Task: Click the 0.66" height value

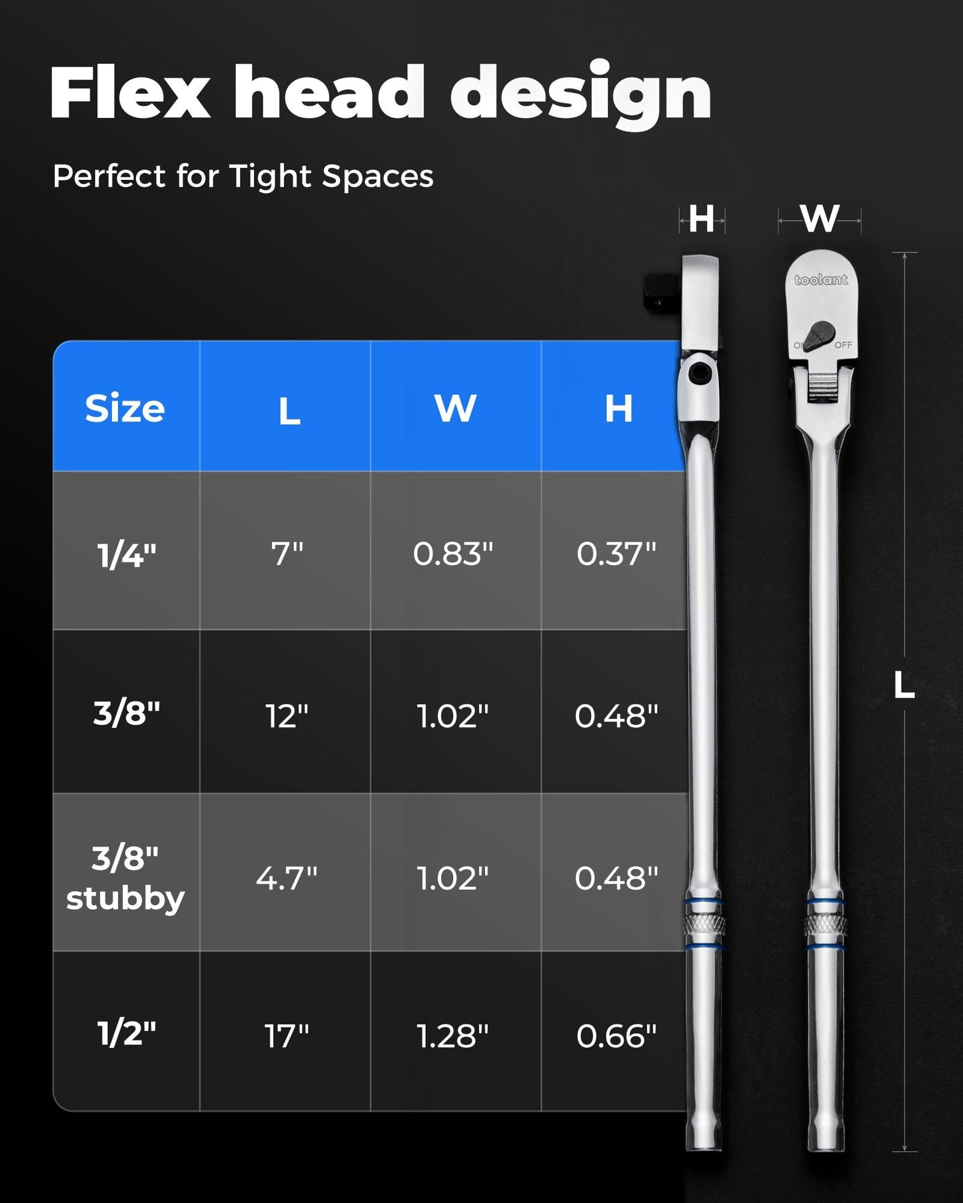Action: coord(616,1036)
